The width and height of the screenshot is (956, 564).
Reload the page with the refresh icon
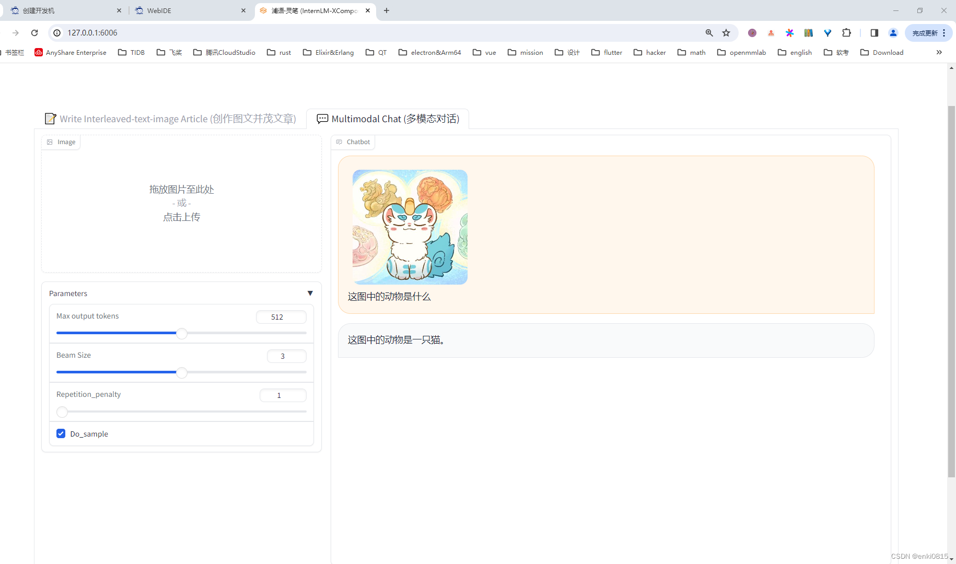pos(34,33)
